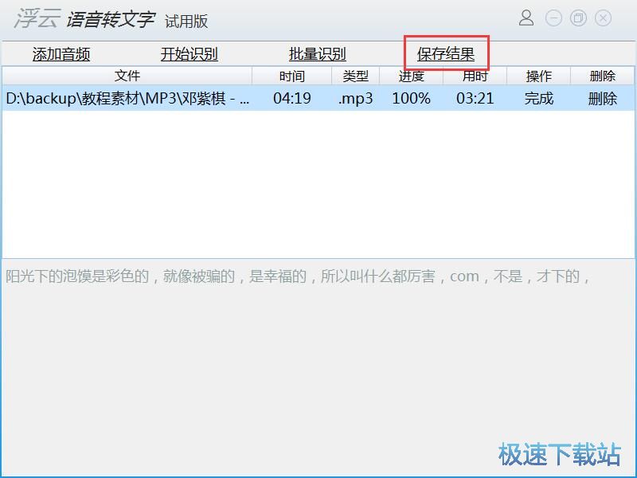Image resolution: width=637 pixels, height=478 pixels.
Task: Click the 100% progress cell
Action: [411, 98]
